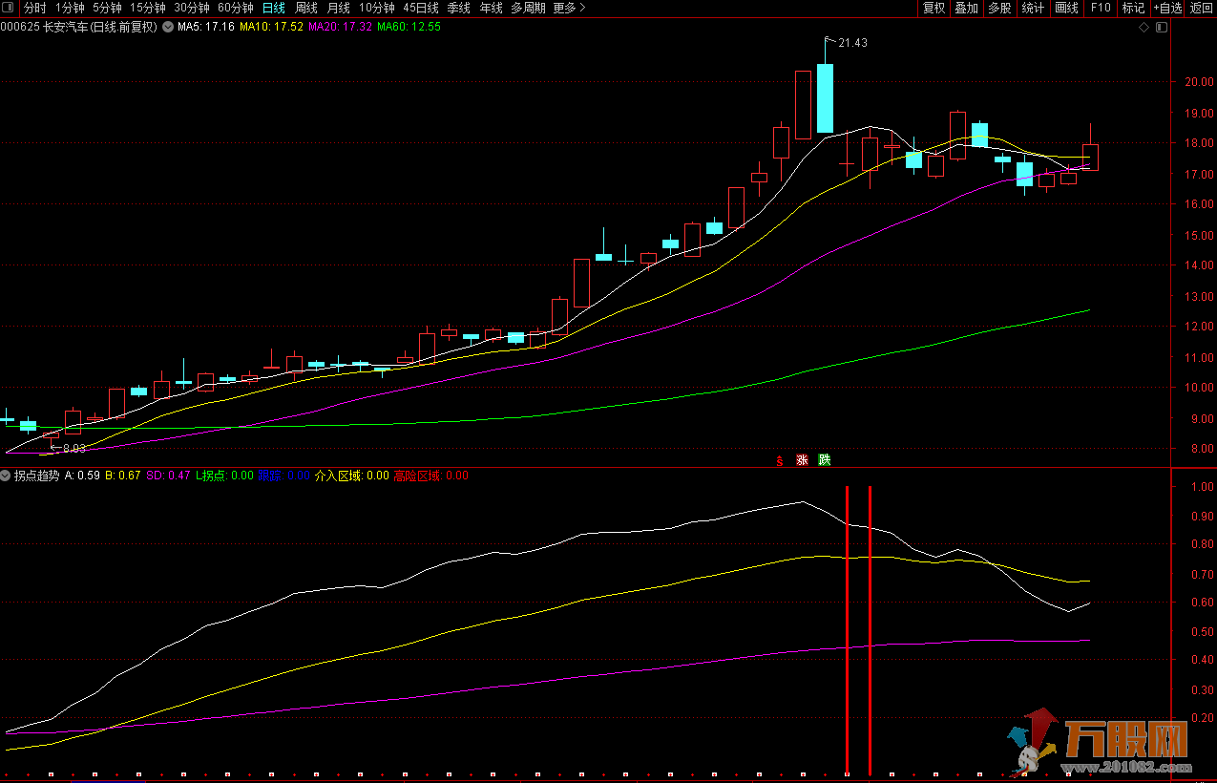Click the 标记 mark button
The width and height of the screenshot is (1217, 783).
click(x=1133, y=8)
